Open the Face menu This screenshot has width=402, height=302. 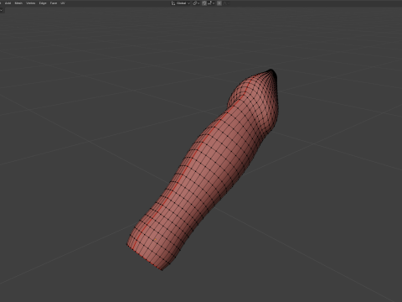pyautogui.click(x=54, y=3)
